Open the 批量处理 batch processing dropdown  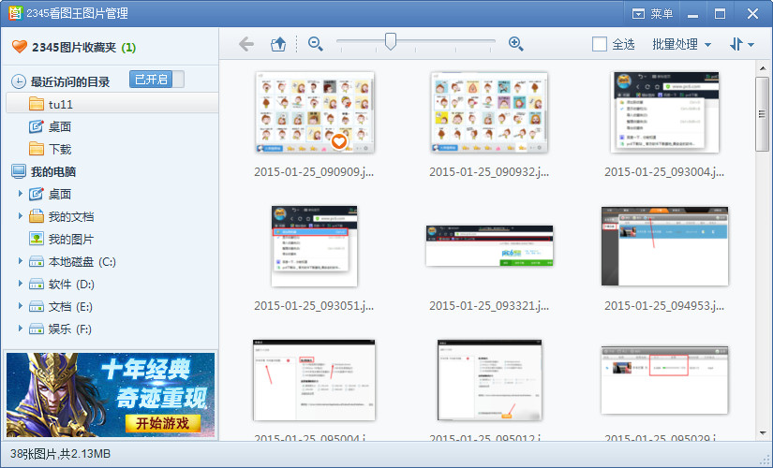coord(681,44)
